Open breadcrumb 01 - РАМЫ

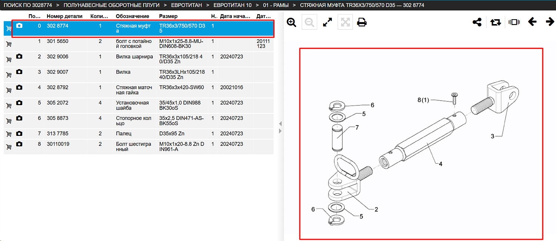point(276,5)
